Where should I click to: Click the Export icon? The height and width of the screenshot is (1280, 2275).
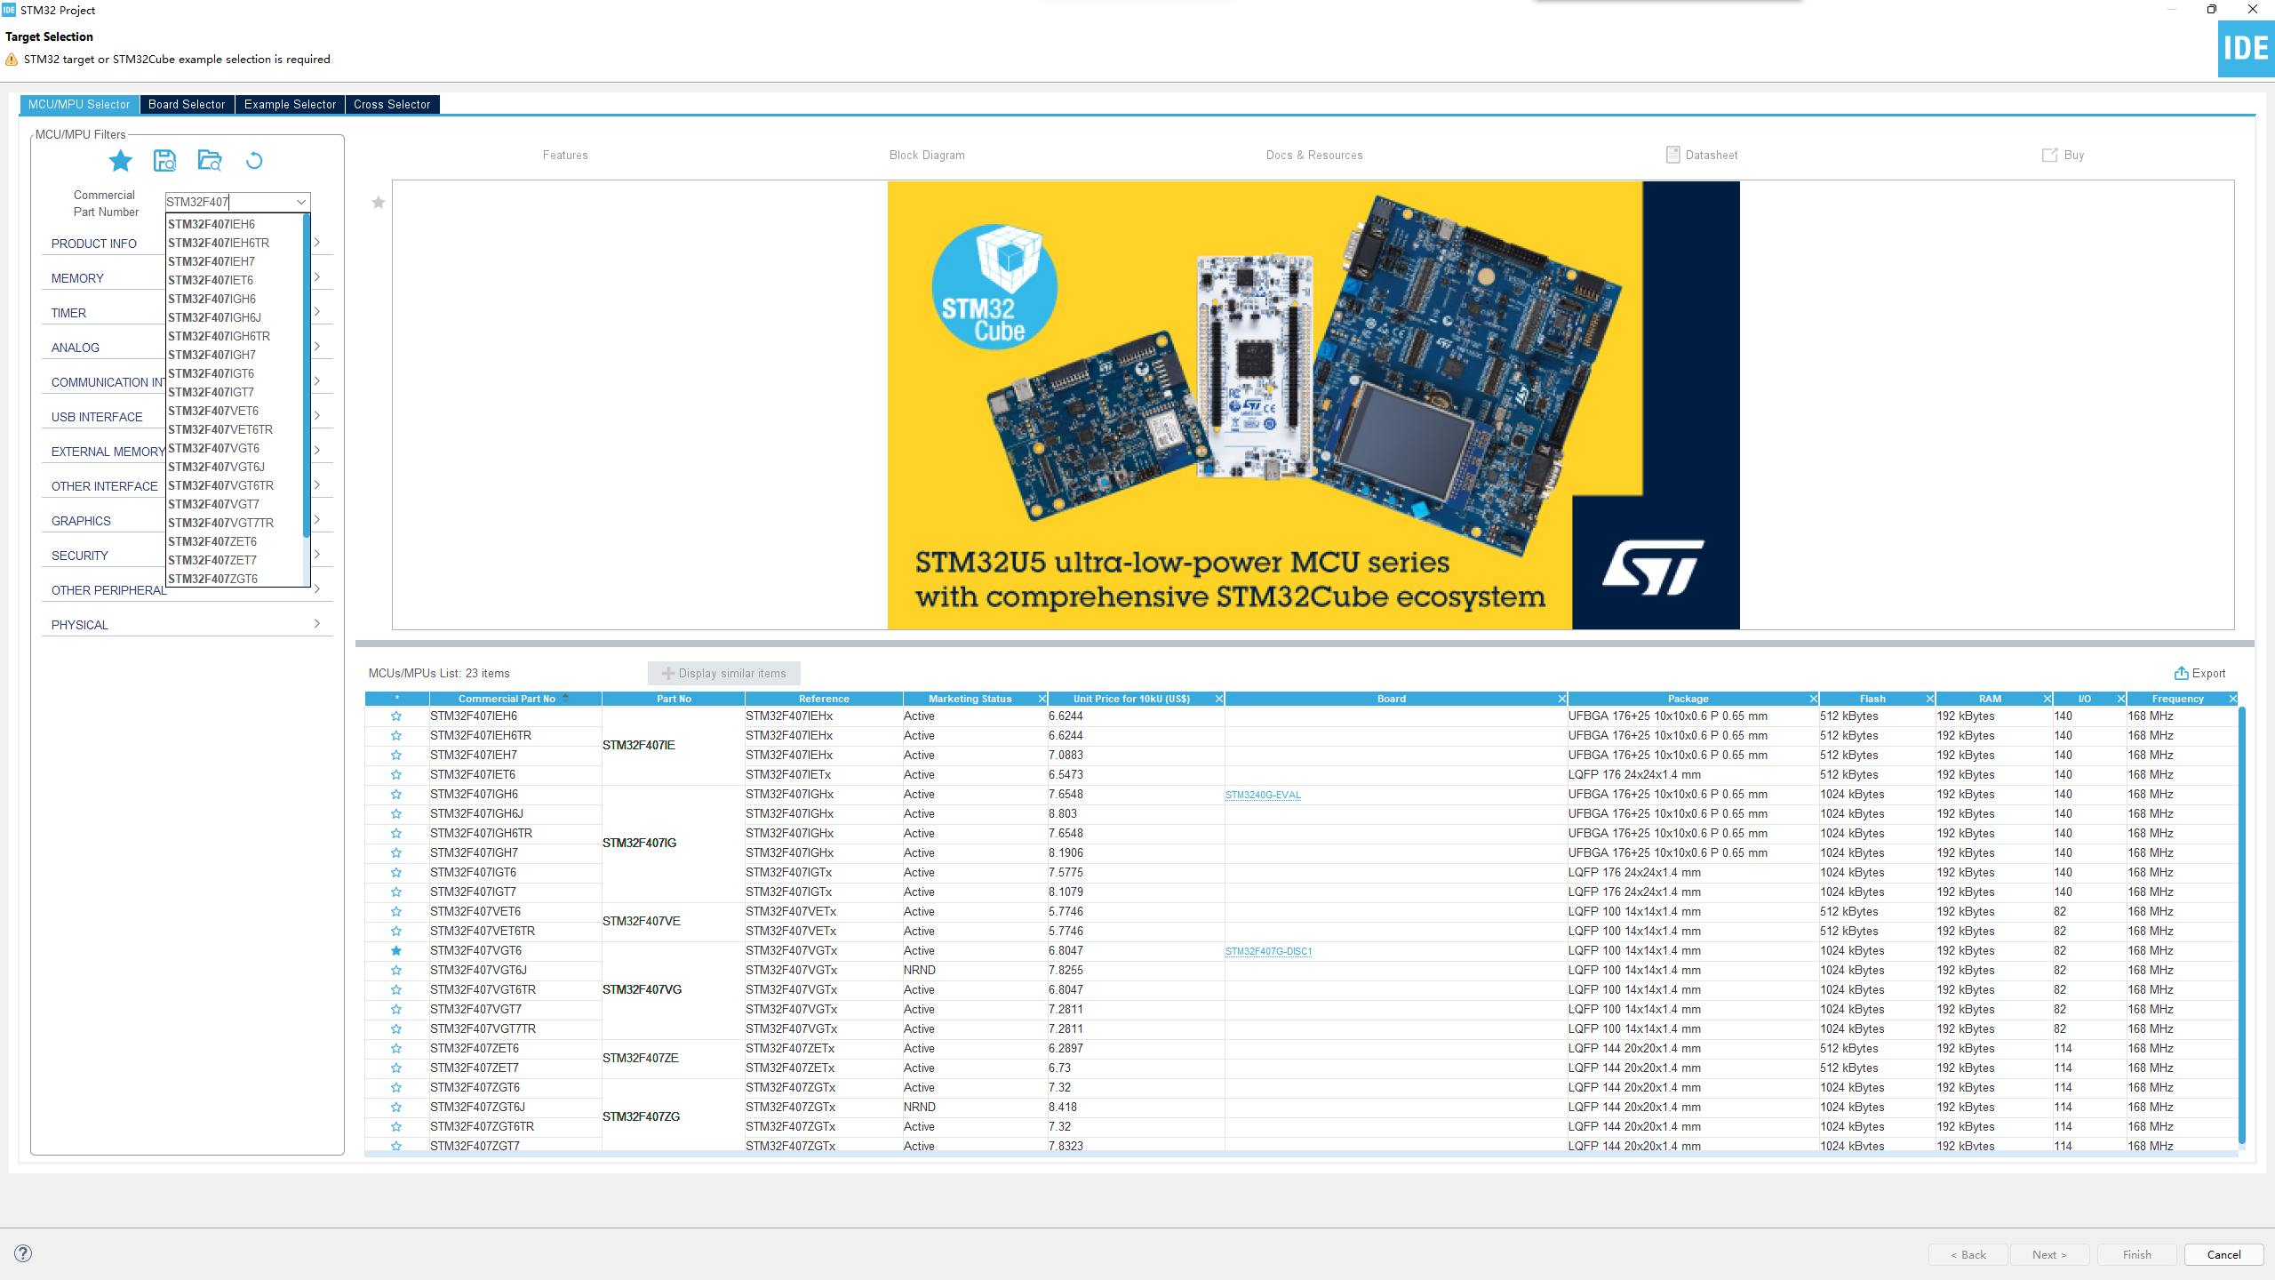pyautogui.click(x=2181, y=673)
